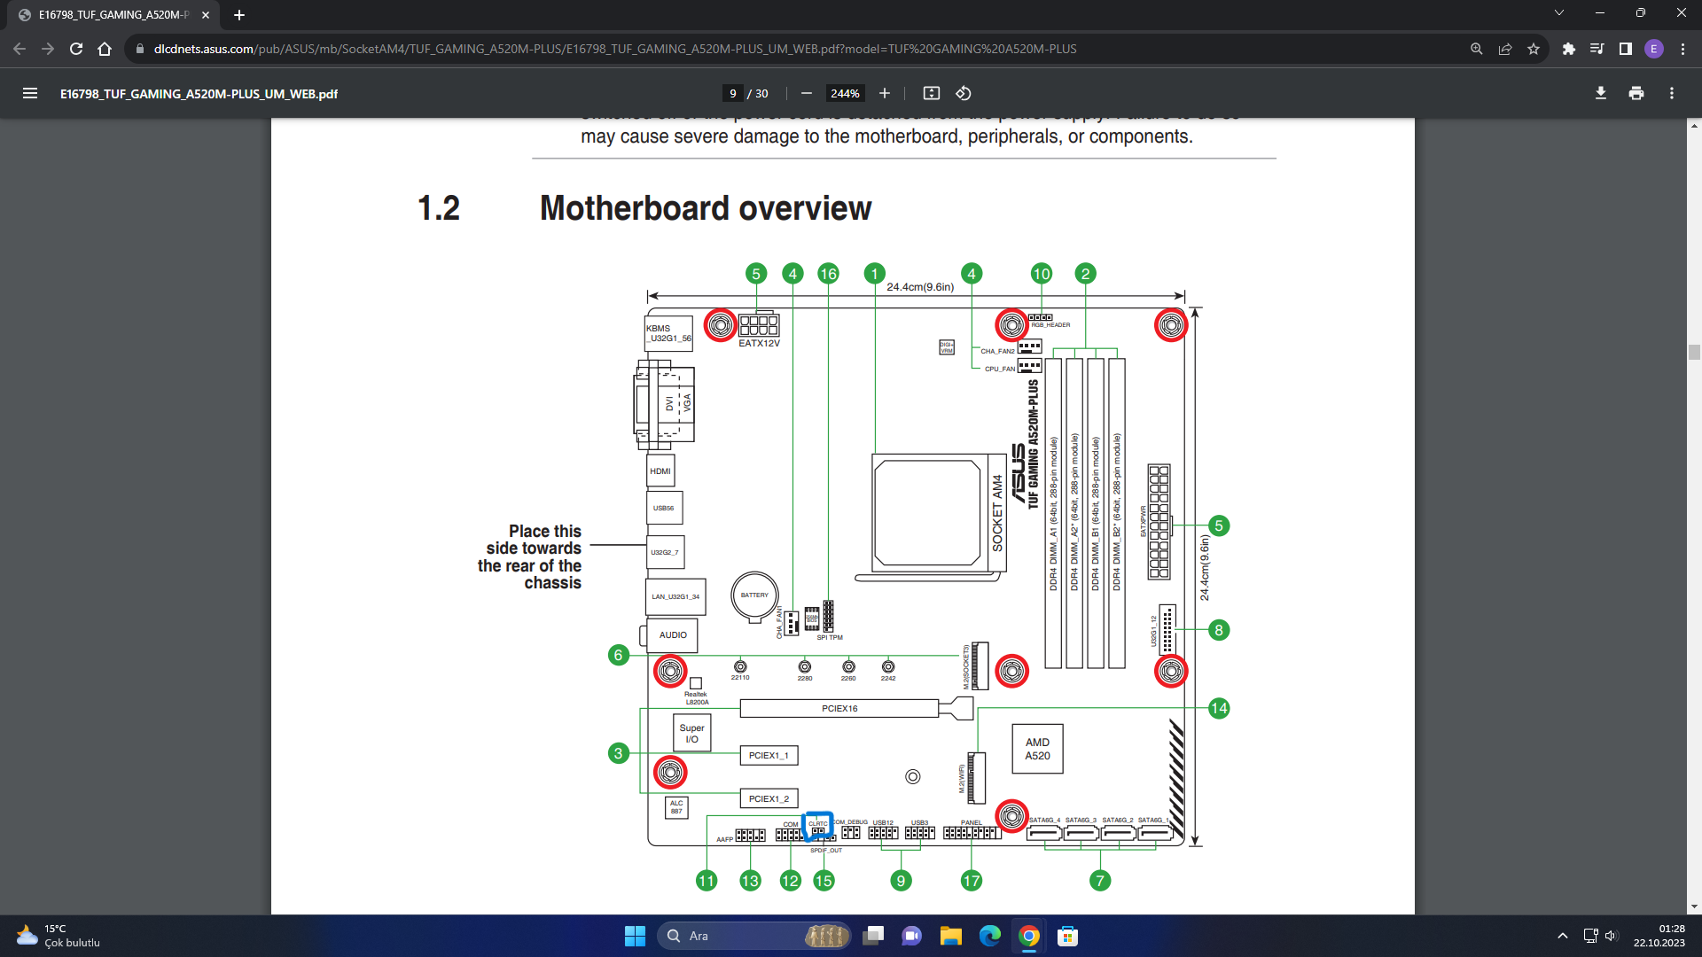Screen dimensions: 1702x957
Task: Click the Super I/O chip label
Action: (x=691, y=734)
